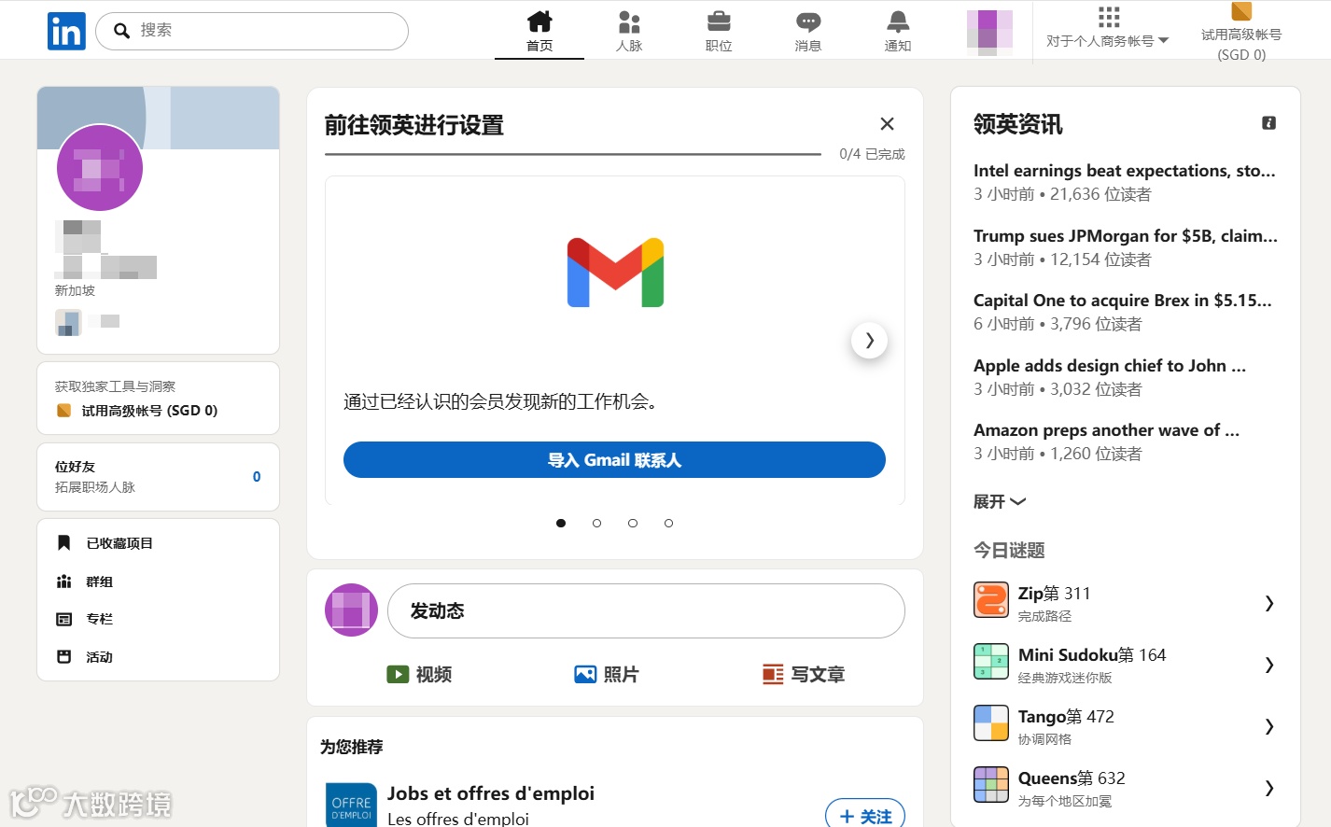Expand the 对于个人商务帐号 apps dropdown
This screenshot has height=827, width=1331.
[1108, 41]
